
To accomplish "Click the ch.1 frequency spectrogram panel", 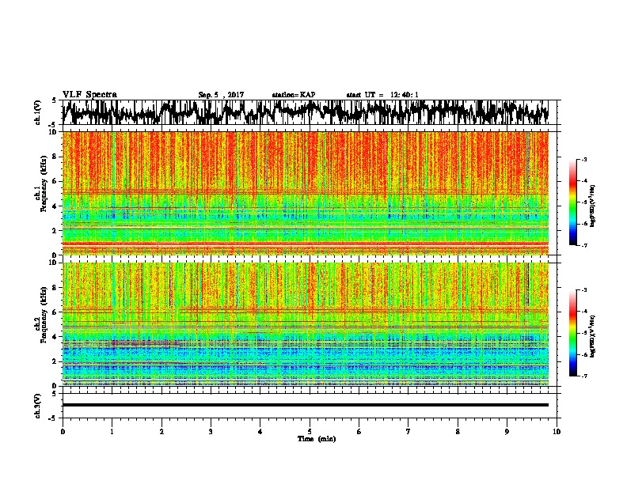I will point(305,193).
